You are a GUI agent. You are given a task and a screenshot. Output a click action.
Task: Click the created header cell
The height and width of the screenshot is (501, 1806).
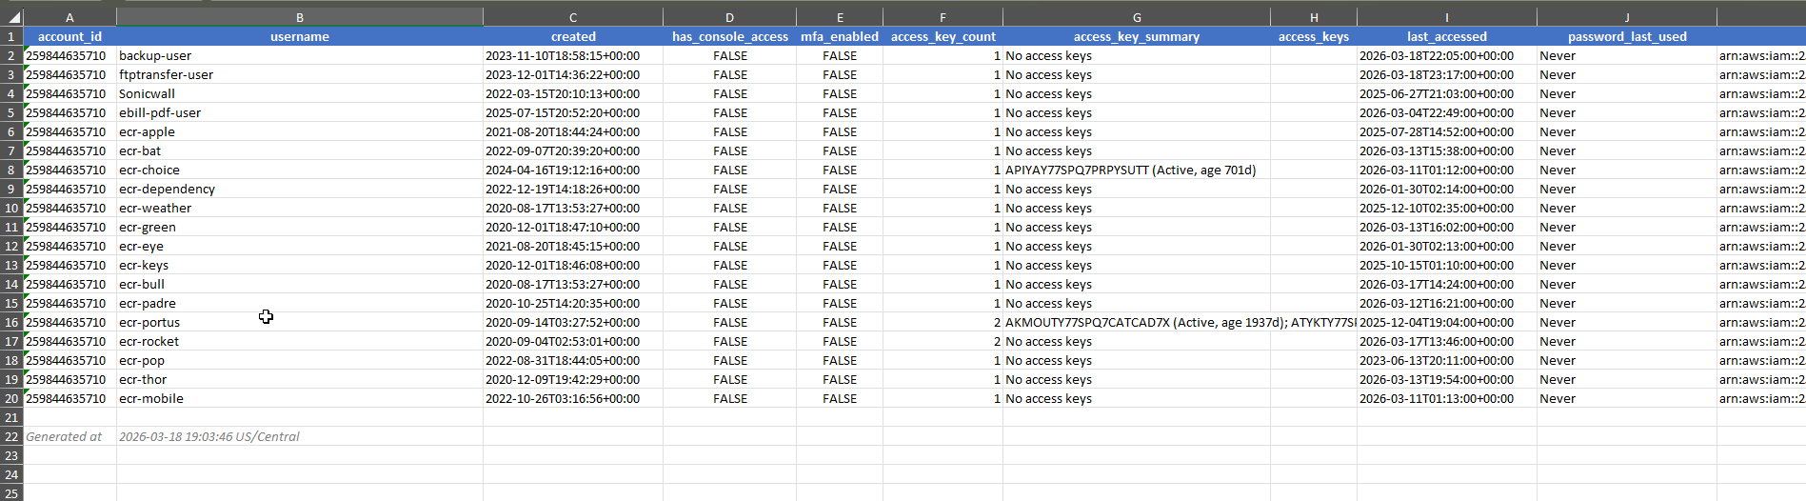[573, 36]
